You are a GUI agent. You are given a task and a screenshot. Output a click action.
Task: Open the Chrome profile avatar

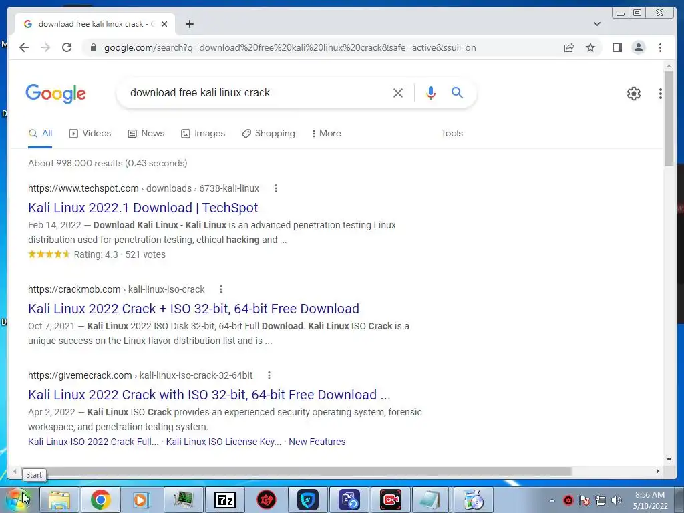click(x=638, y=47)
